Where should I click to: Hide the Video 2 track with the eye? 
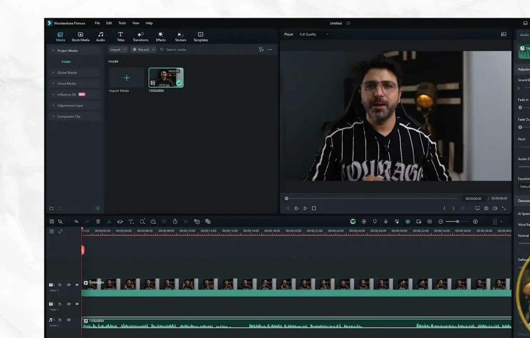tap(77, 285)
